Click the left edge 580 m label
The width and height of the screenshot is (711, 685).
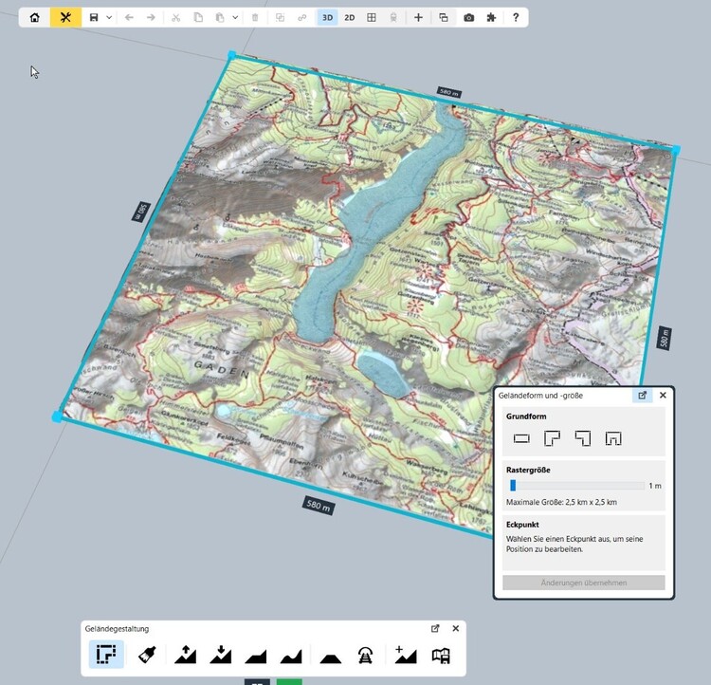(x=141, y=212)
